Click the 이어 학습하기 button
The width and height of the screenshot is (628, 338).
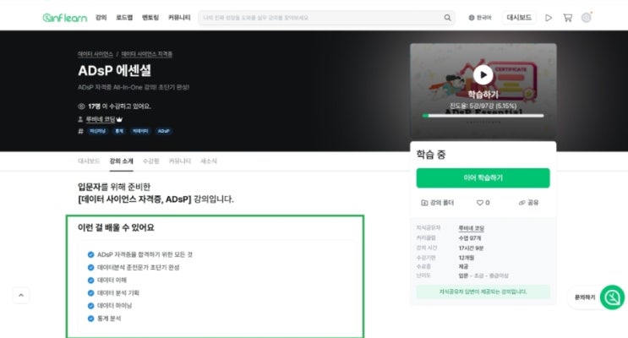coord(483,177)
